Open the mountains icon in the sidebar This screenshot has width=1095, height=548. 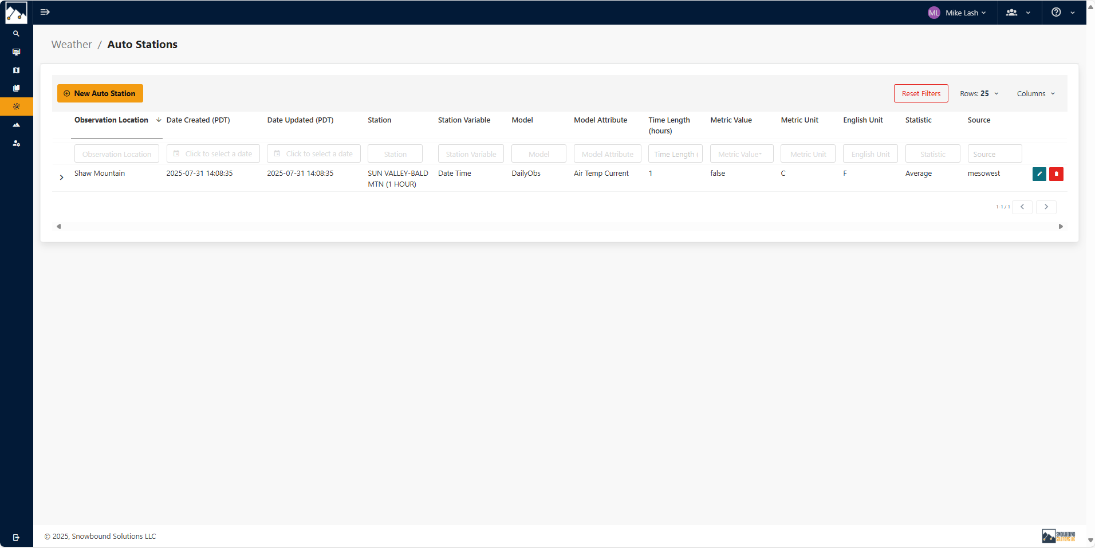pyautogui.click(x=16, y=125)
